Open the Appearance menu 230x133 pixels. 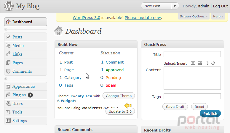pyautogui.click(x=26, y=86)
